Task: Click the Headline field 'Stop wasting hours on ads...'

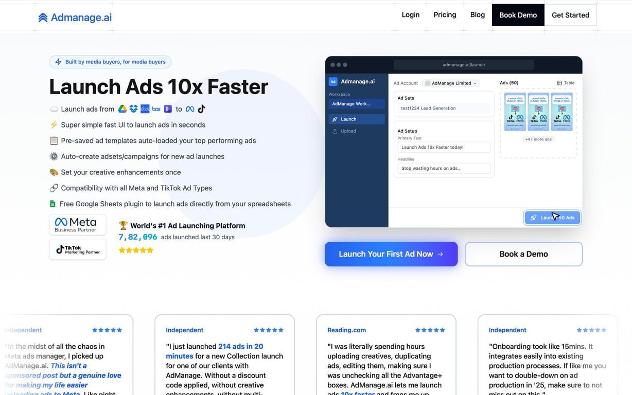Action: pos(444,168)
